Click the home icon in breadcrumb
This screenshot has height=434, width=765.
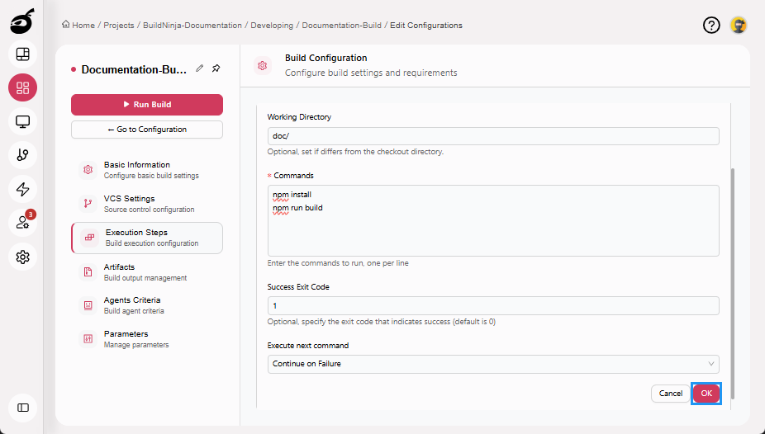click(65, 25)
